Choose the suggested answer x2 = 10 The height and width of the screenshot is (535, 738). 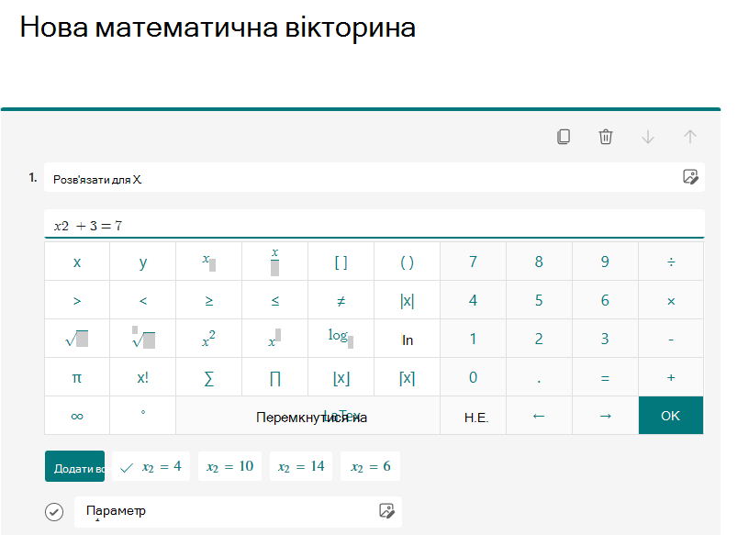click(x=229, y=466)
